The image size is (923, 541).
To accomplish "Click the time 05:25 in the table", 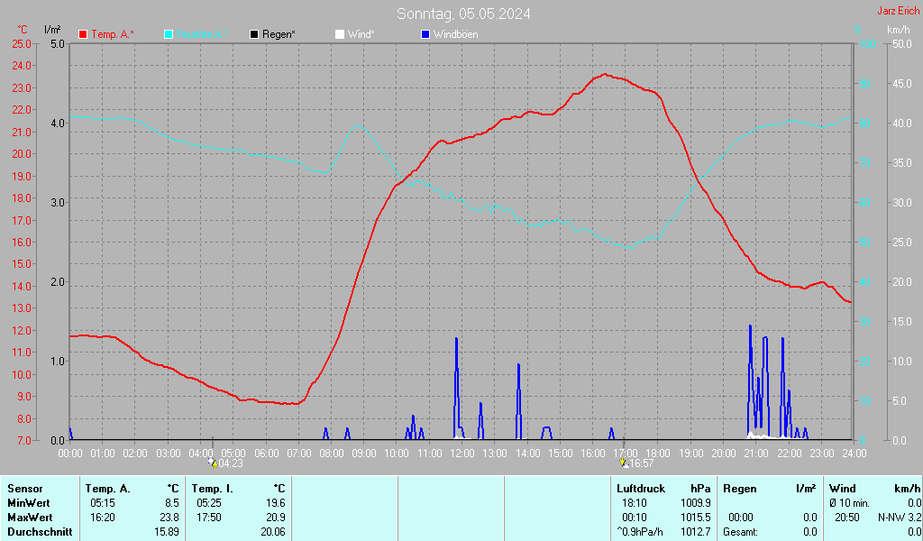I will 208,503.
